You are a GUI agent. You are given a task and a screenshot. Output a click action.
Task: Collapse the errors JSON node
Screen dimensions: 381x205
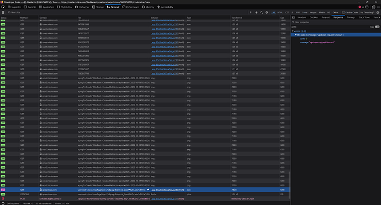(293, 31)
